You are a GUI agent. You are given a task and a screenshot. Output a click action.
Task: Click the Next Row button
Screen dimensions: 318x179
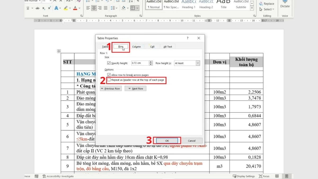click(135, 89)
